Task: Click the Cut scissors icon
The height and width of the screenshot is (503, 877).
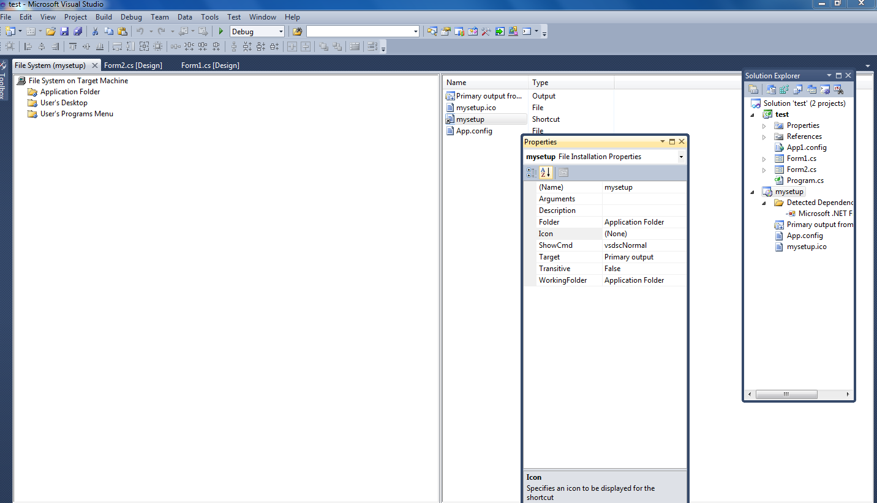Action: click(x=95, y=31)
